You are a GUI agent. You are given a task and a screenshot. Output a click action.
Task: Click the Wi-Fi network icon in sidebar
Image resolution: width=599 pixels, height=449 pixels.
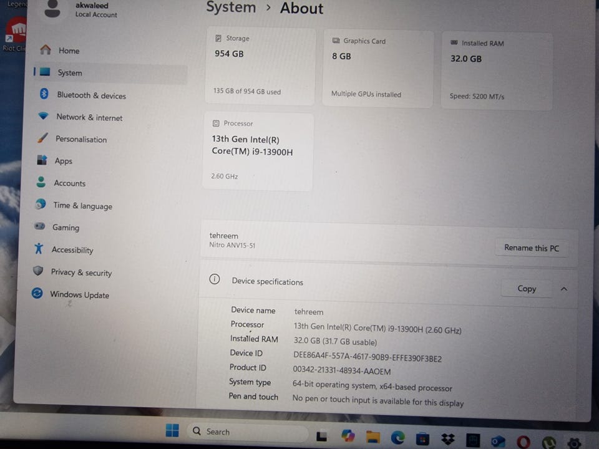[43, 115]
